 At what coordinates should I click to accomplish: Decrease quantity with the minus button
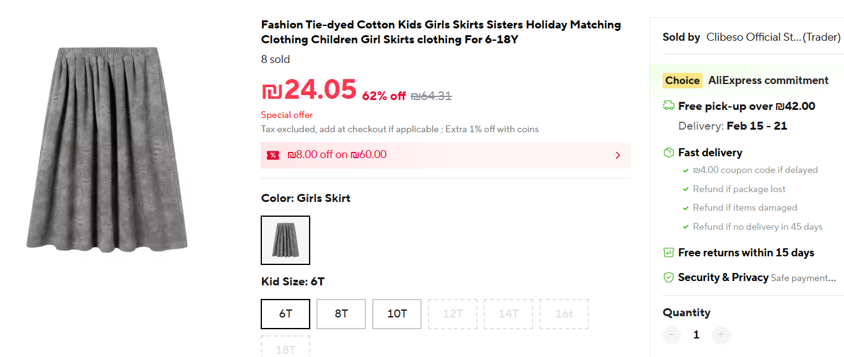coord(672,335)
